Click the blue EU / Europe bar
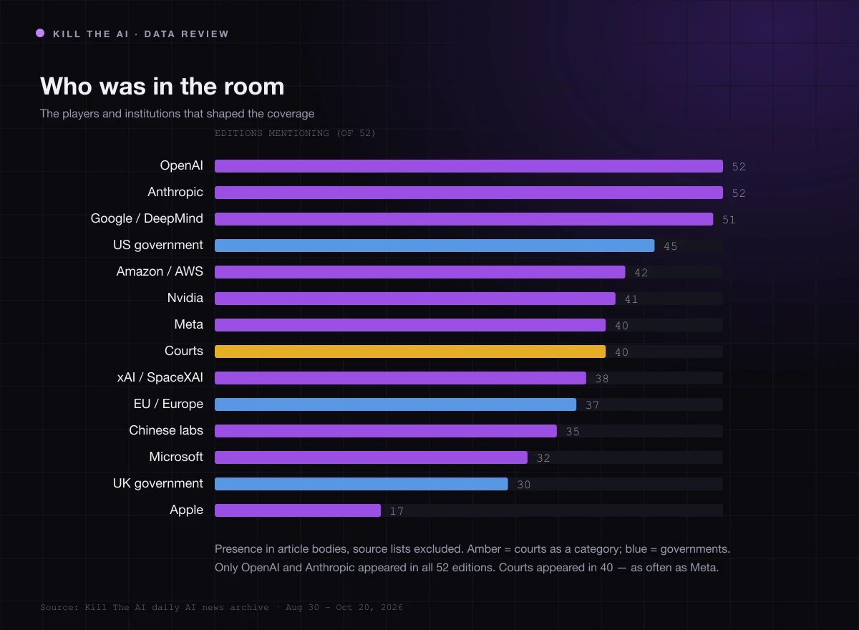The height and width of the screenshot is (630, 859). pyautogui.click(x=395, y=404)
